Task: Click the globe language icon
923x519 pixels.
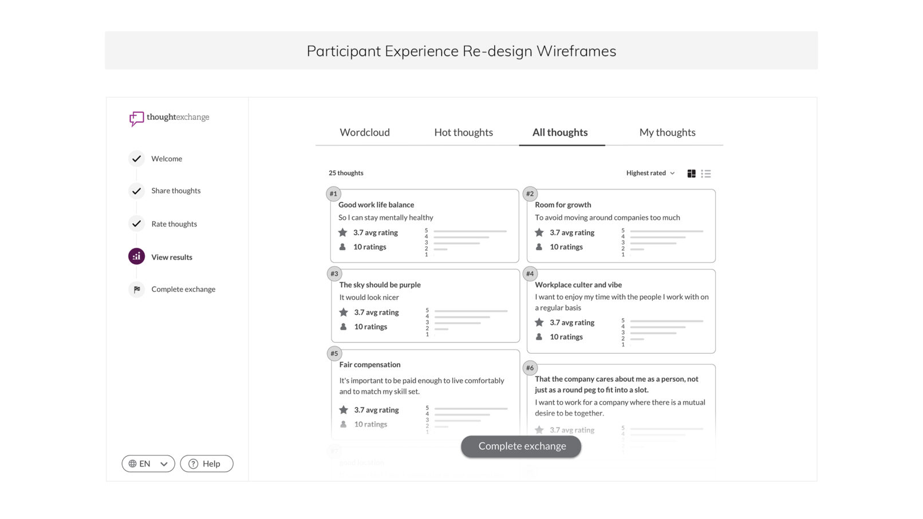Action: [x=132, y=464]
